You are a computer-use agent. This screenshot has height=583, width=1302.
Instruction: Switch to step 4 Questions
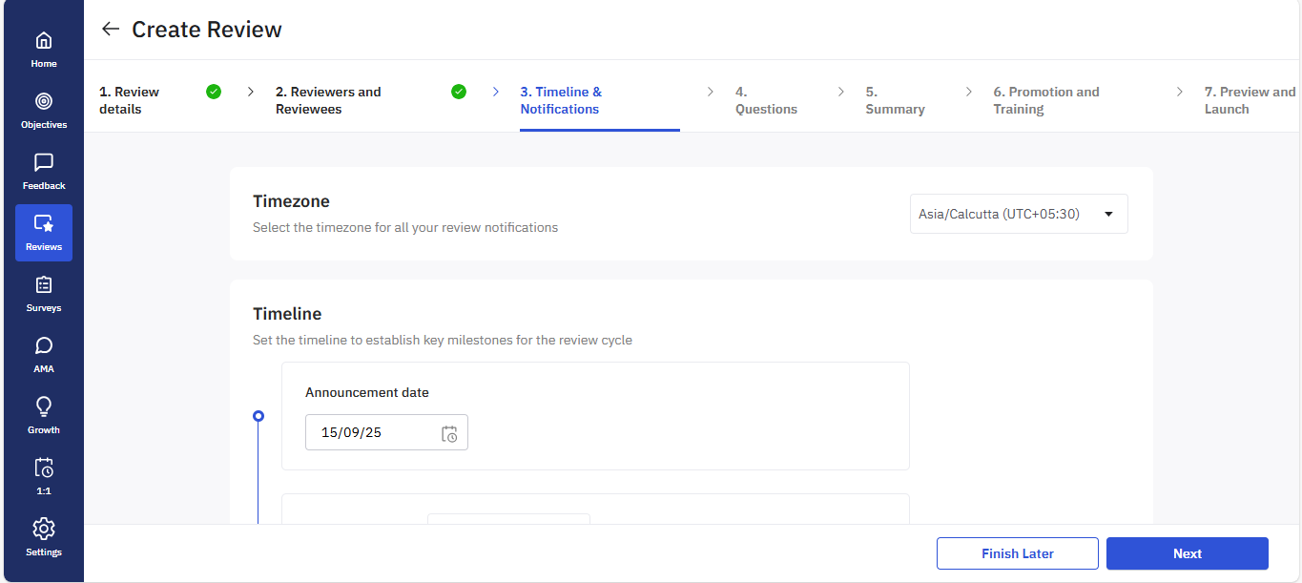(x=765, y=100)
